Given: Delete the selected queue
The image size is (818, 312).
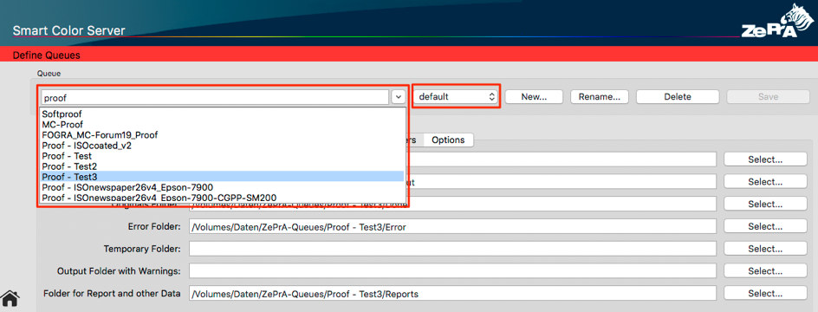Looking at the screenshot, I should tap(678, 96).
